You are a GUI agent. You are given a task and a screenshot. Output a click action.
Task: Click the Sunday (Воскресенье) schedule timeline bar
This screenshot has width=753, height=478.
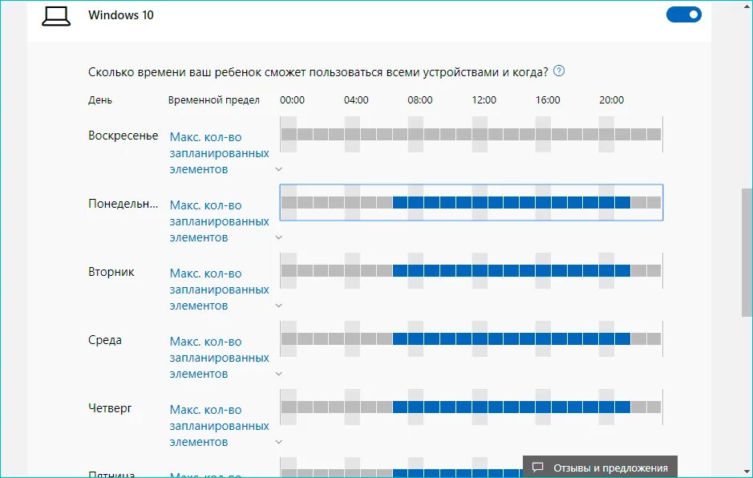click(471, 135)
